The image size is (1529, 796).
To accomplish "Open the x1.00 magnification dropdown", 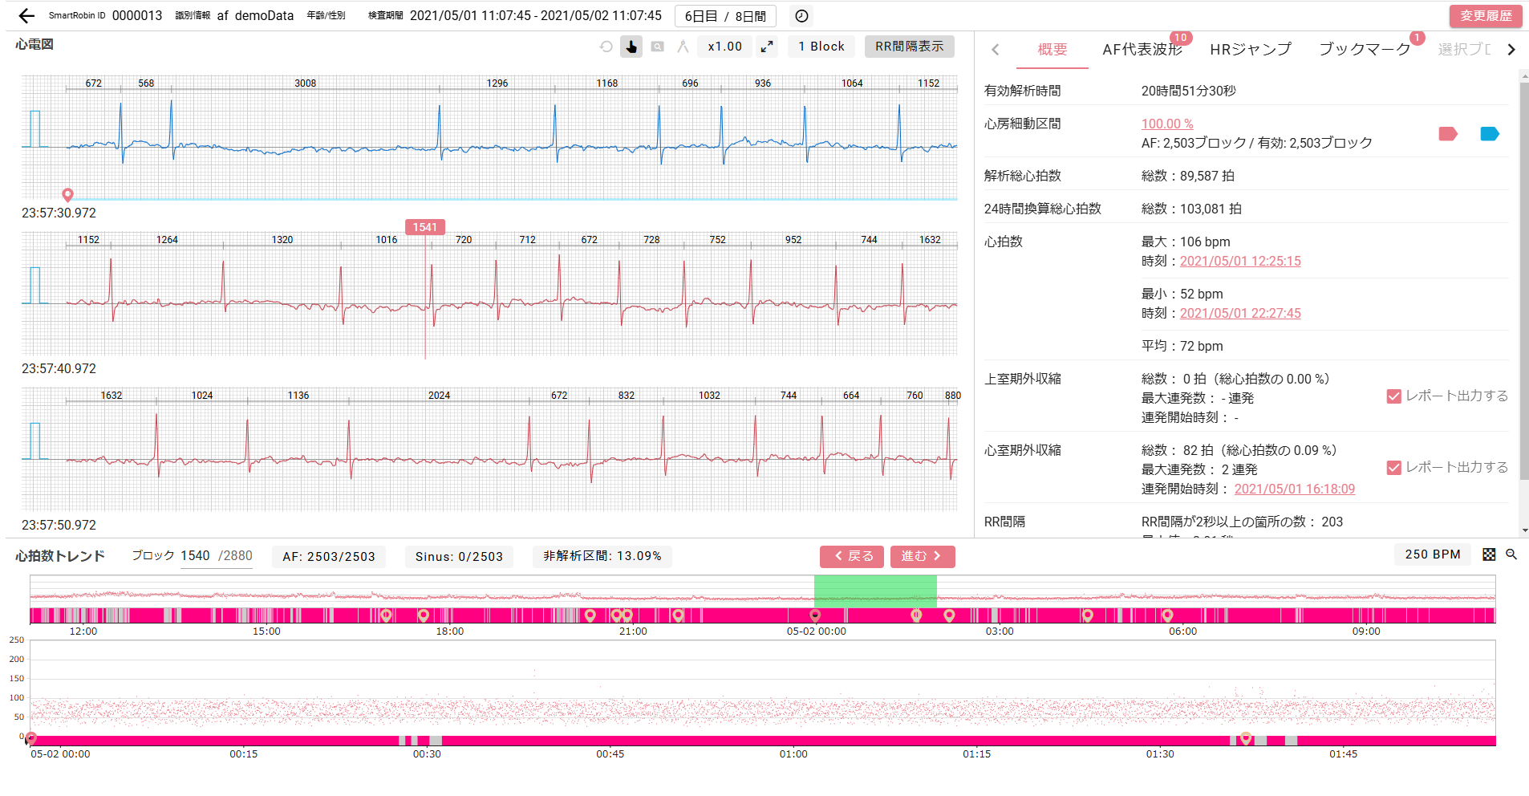I will (x=724, y=47).
